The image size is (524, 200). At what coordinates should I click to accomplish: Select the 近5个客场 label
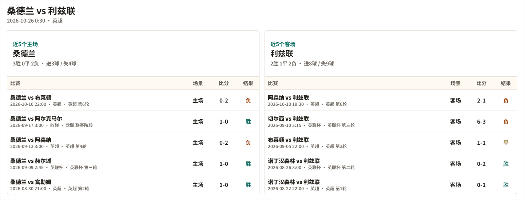pos(283,44)
